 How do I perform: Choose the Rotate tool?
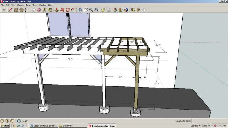tap(68, 10)
